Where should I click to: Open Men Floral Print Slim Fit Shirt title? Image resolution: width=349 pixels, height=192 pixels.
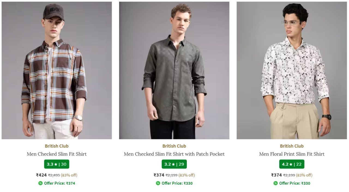[292, 154]
